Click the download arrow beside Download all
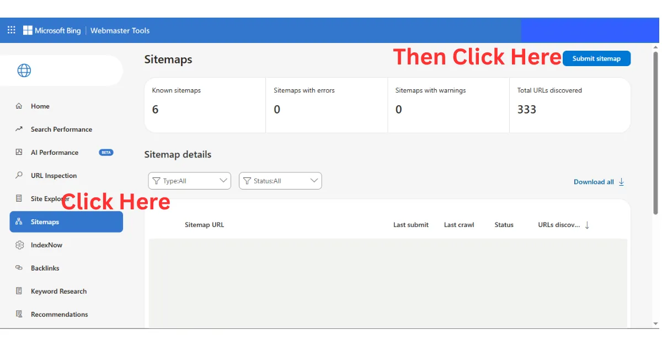Viewport: 662px width, 346px height. click(x=621, y=182)
